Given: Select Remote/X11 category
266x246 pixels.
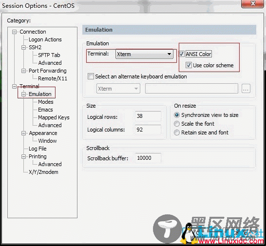Looking at the screenshot, I should coord(53,78).
